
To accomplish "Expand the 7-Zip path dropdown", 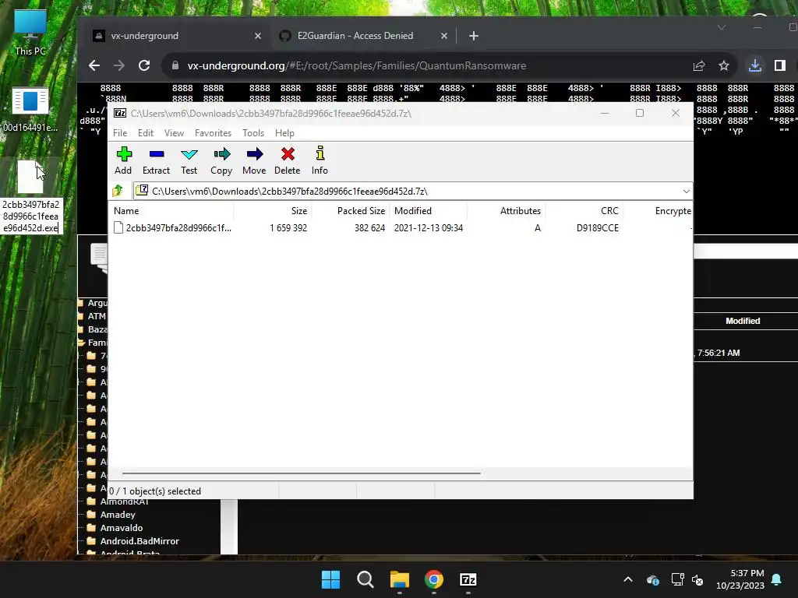I will point(686,192).
